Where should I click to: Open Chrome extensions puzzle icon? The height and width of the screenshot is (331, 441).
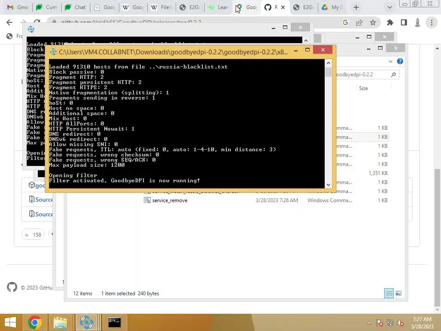pyautogui.click(x=390, y=22)
